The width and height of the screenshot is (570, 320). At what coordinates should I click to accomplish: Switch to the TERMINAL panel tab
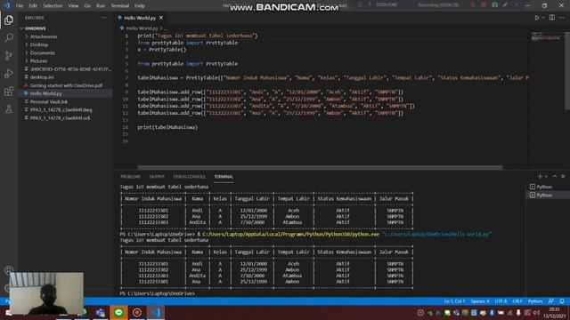pos(224,177)
